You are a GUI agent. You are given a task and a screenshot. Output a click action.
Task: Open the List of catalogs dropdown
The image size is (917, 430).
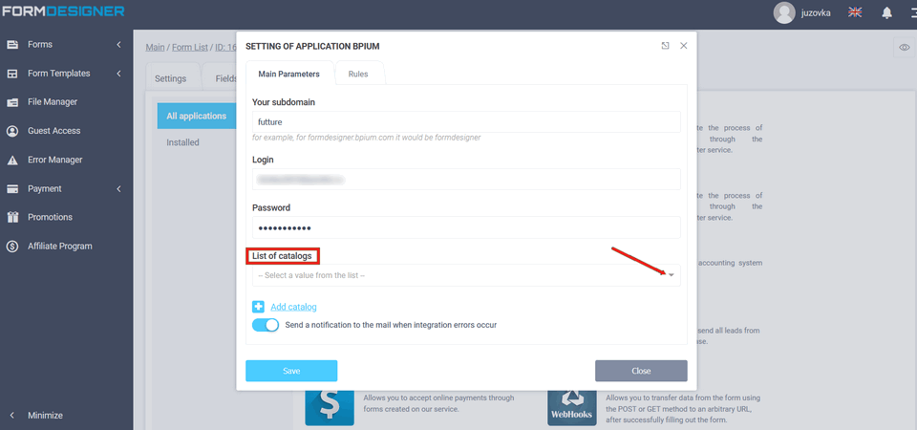466,275
